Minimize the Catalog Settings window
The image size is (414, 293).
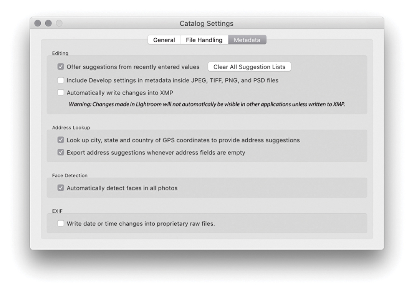[48, 23]
